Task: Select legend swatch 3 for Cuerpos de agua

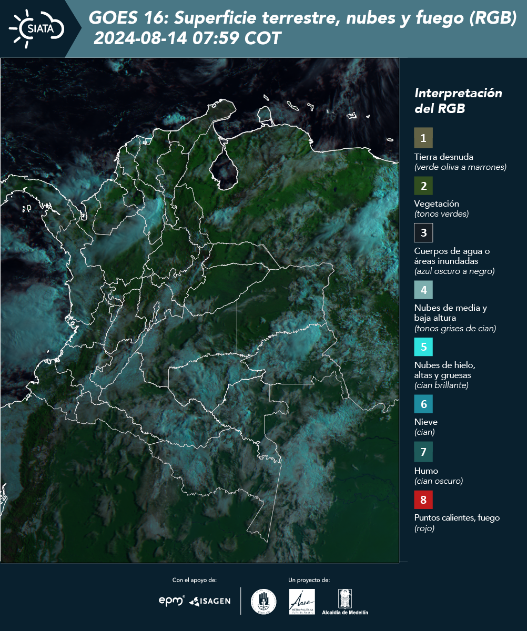Action: 423,232
